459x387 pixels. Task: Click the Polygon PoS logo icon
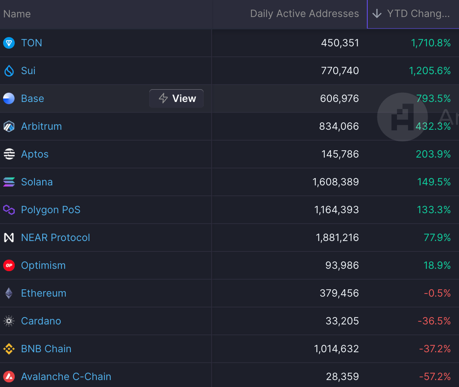[9, 210]
